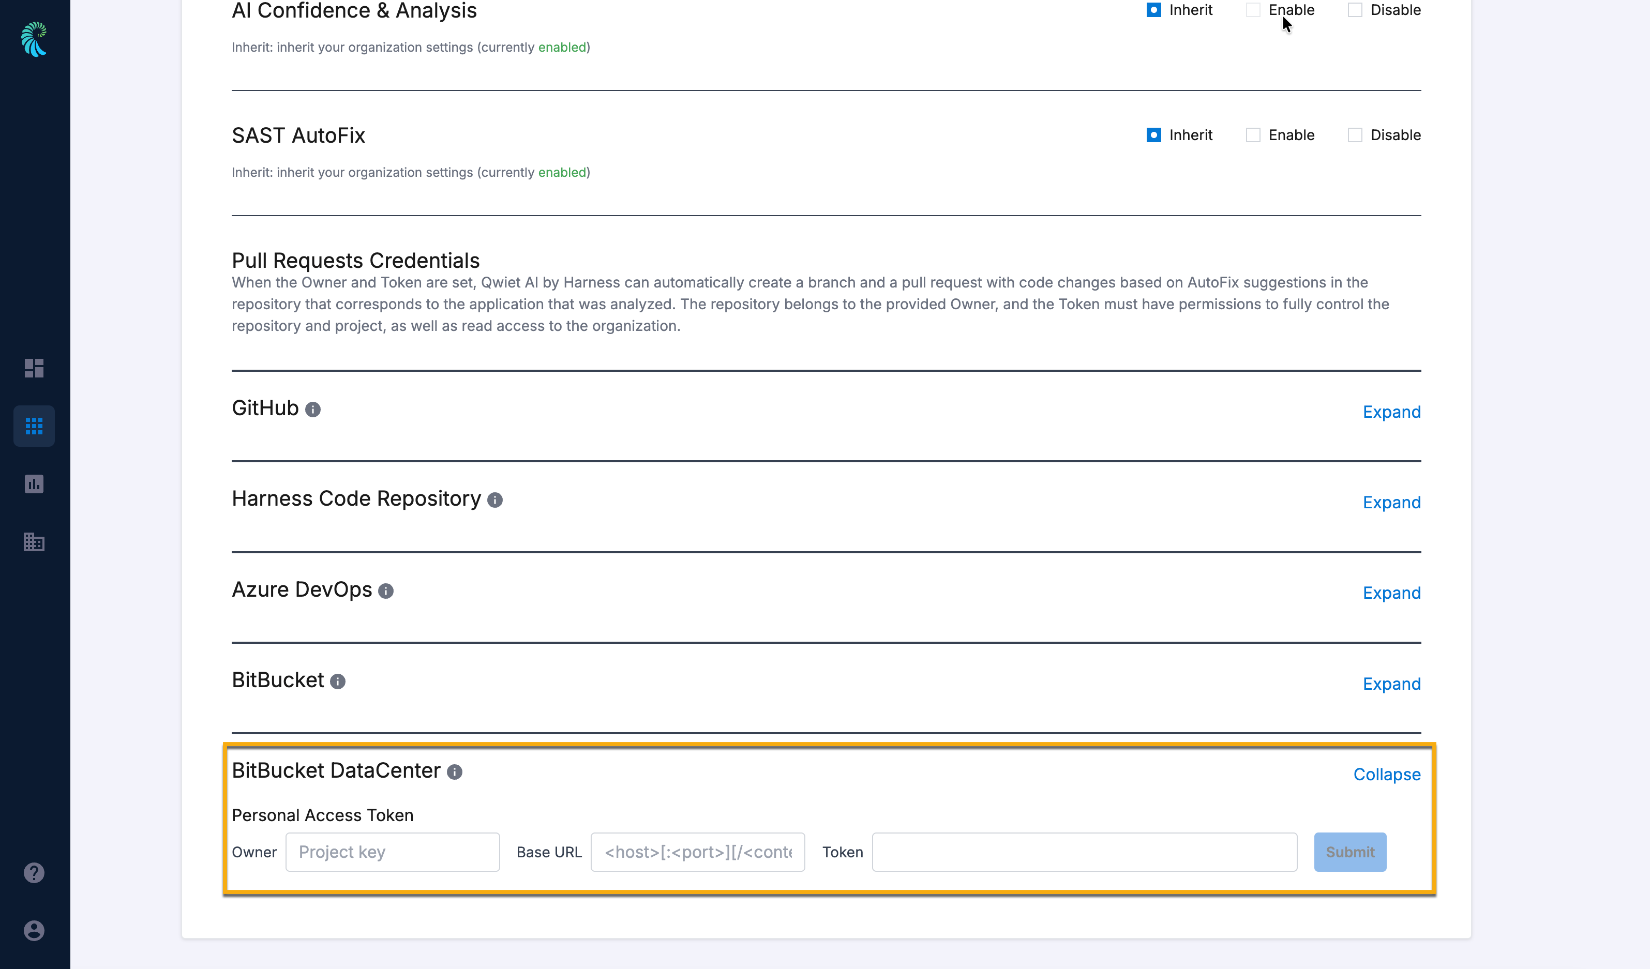Select Inherit for SAST AutoFix

[x=1153, y=135]
